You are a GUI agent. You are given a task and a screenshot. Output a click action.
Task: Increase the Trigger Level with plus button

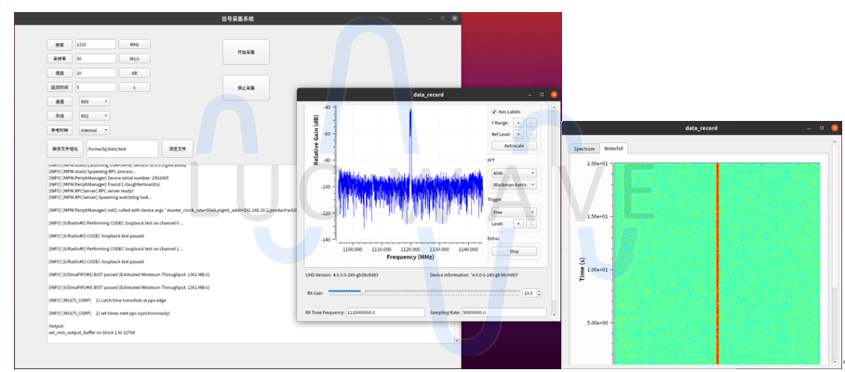pos(518,223)
